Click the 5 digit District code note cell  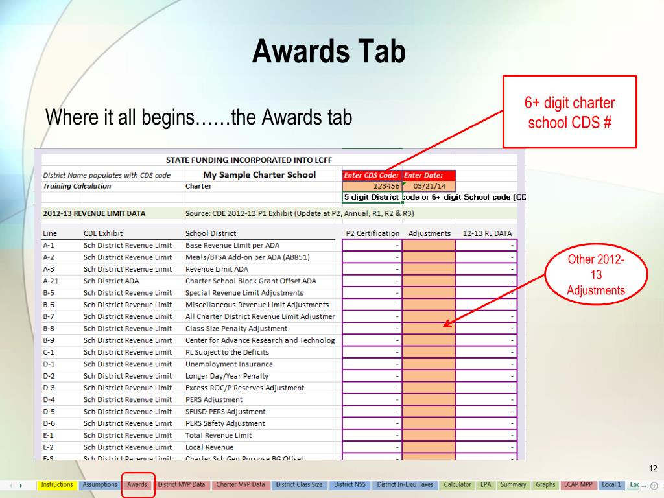pyautogui.click(x=372, y=197)
